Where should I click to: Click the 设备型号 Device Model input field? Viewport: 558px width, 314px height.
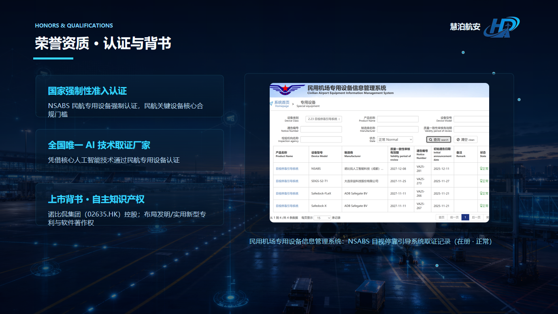[x=471, y=119]
